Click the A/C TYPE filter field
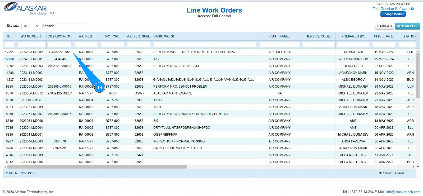 tap(113, 45)
